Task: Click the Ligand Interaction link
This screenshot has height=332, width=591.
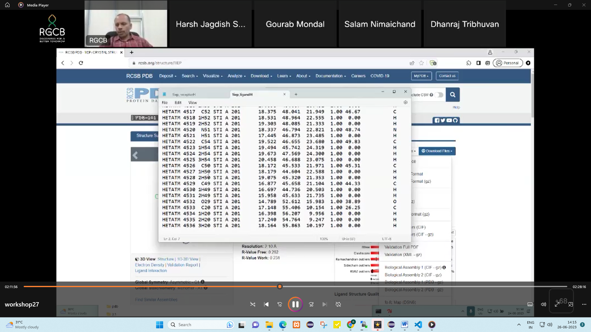Action: (151, 271)
